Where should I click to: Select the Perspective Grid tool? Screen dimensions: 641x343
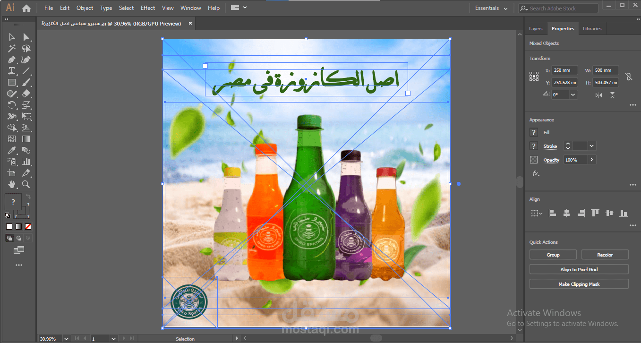pyautogui.click(x=26, y=128)
